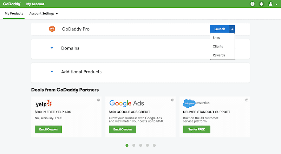The width and height of the screenshot is (281, 154).
Task: Expand the profile menu arrow
Action: (276, 4)
